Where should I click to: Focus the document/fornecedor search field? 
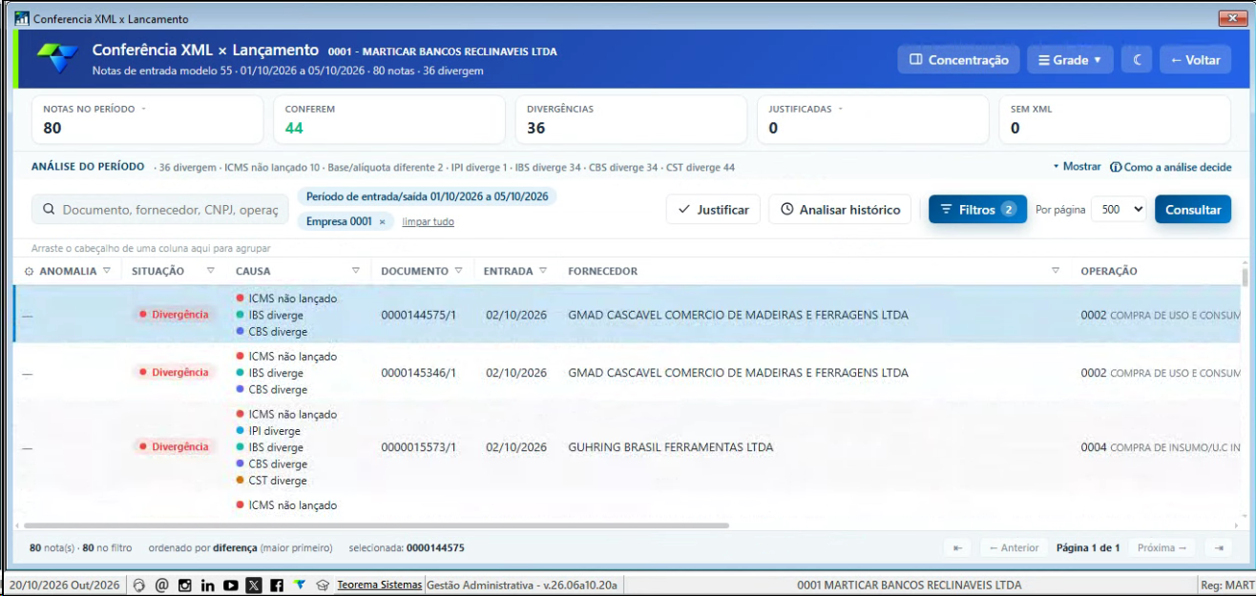(160, 210)
